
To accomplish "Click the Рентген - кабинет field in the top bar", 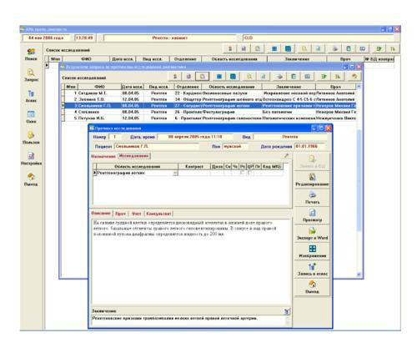I will click(x=170, y=38).
